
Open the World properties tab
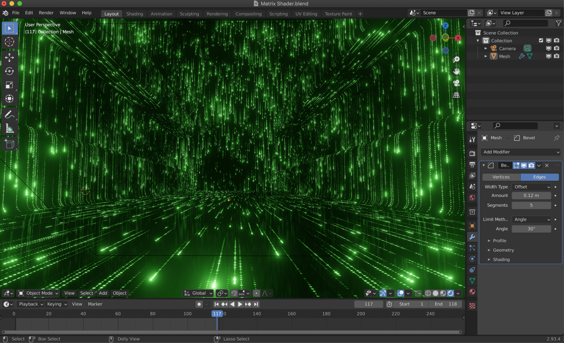pyautogui.click(x=472, y=198)
